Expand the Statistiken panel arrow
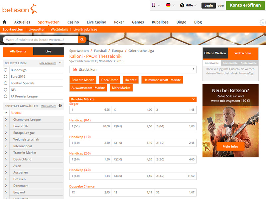The height and width of the screenshot is (199, 266). pos(194,69)
